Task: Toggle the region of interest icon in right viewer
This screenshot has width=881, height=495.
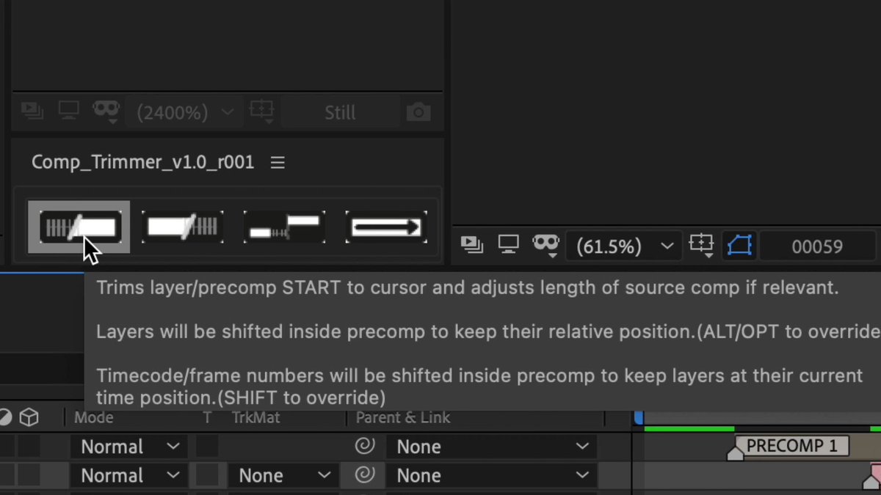Action: [x=702, y=246]
